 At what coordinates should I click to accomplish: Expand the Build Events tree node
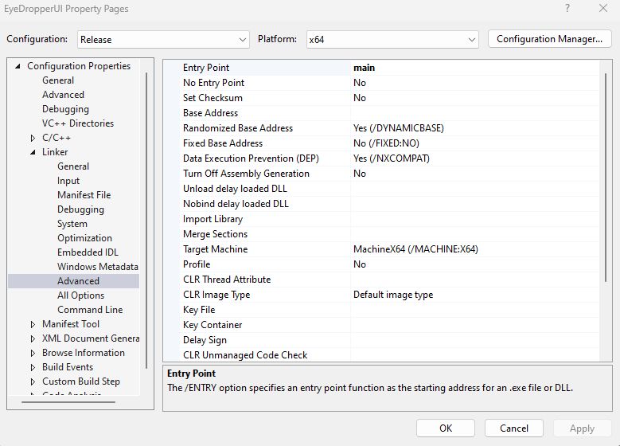click(x=33, y=367)
